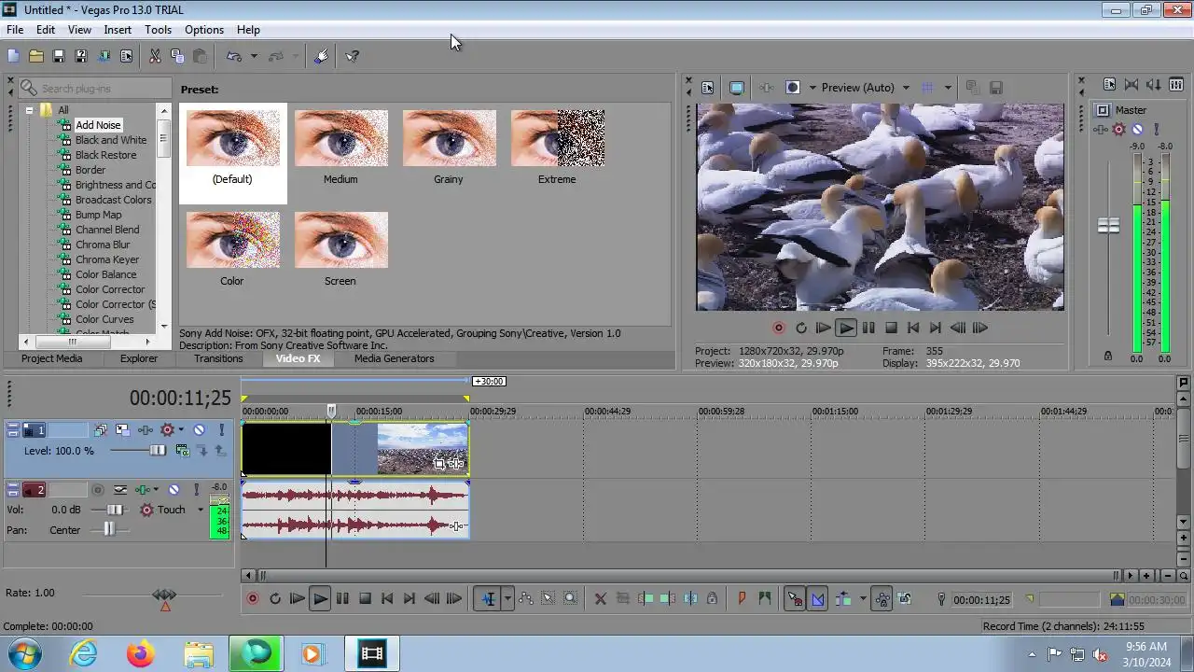Viewport: 1194px width, 672px height.
Task: Click the Save icon in toolbar
Action: point(58,56)
